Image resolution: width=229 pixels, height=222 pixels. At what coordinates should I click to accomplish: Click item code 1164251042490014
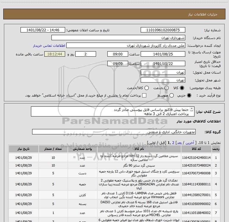point(196,158)
